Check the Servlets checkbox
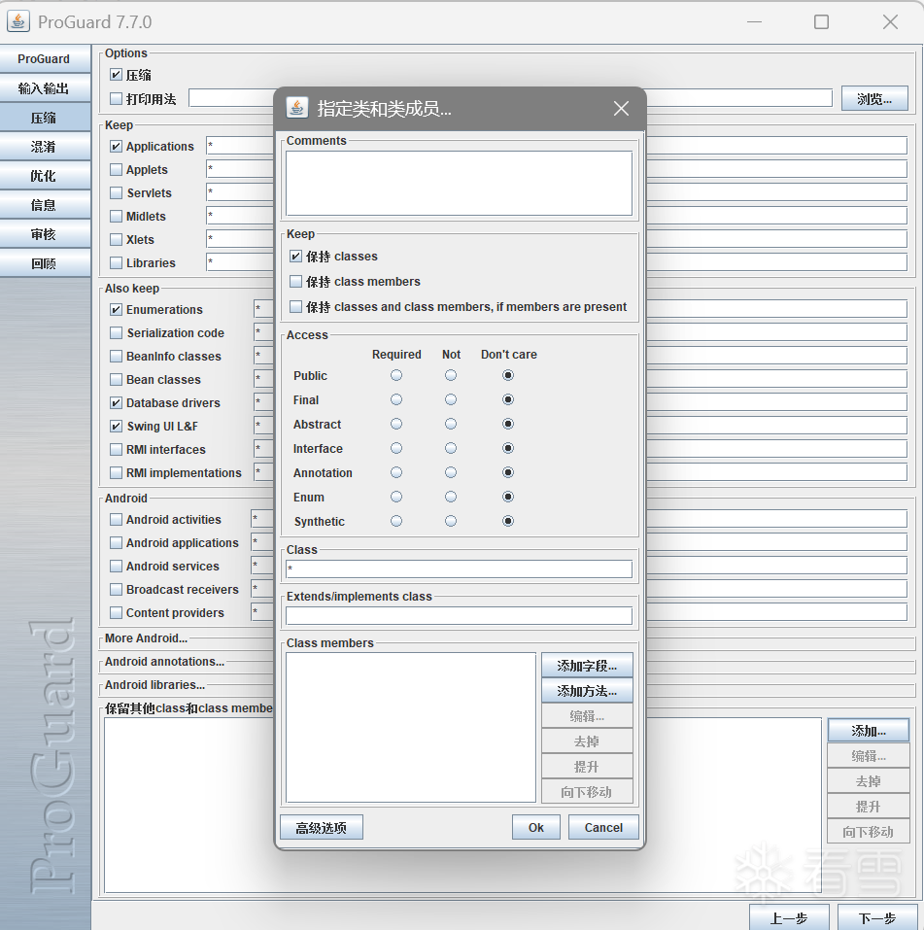This screenshot has height=930, width=924. tap(117, 192)
